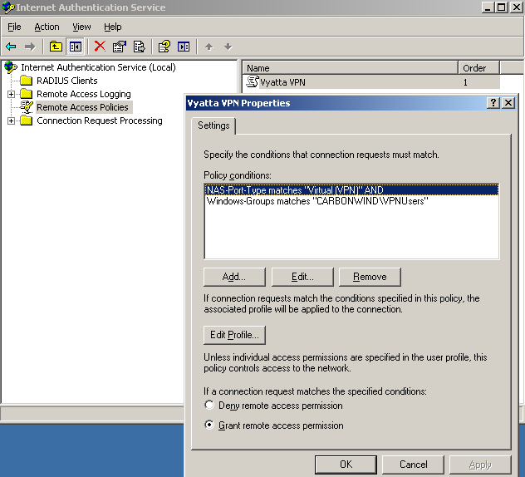Click the Move Up arrow icon

(209, 47)
